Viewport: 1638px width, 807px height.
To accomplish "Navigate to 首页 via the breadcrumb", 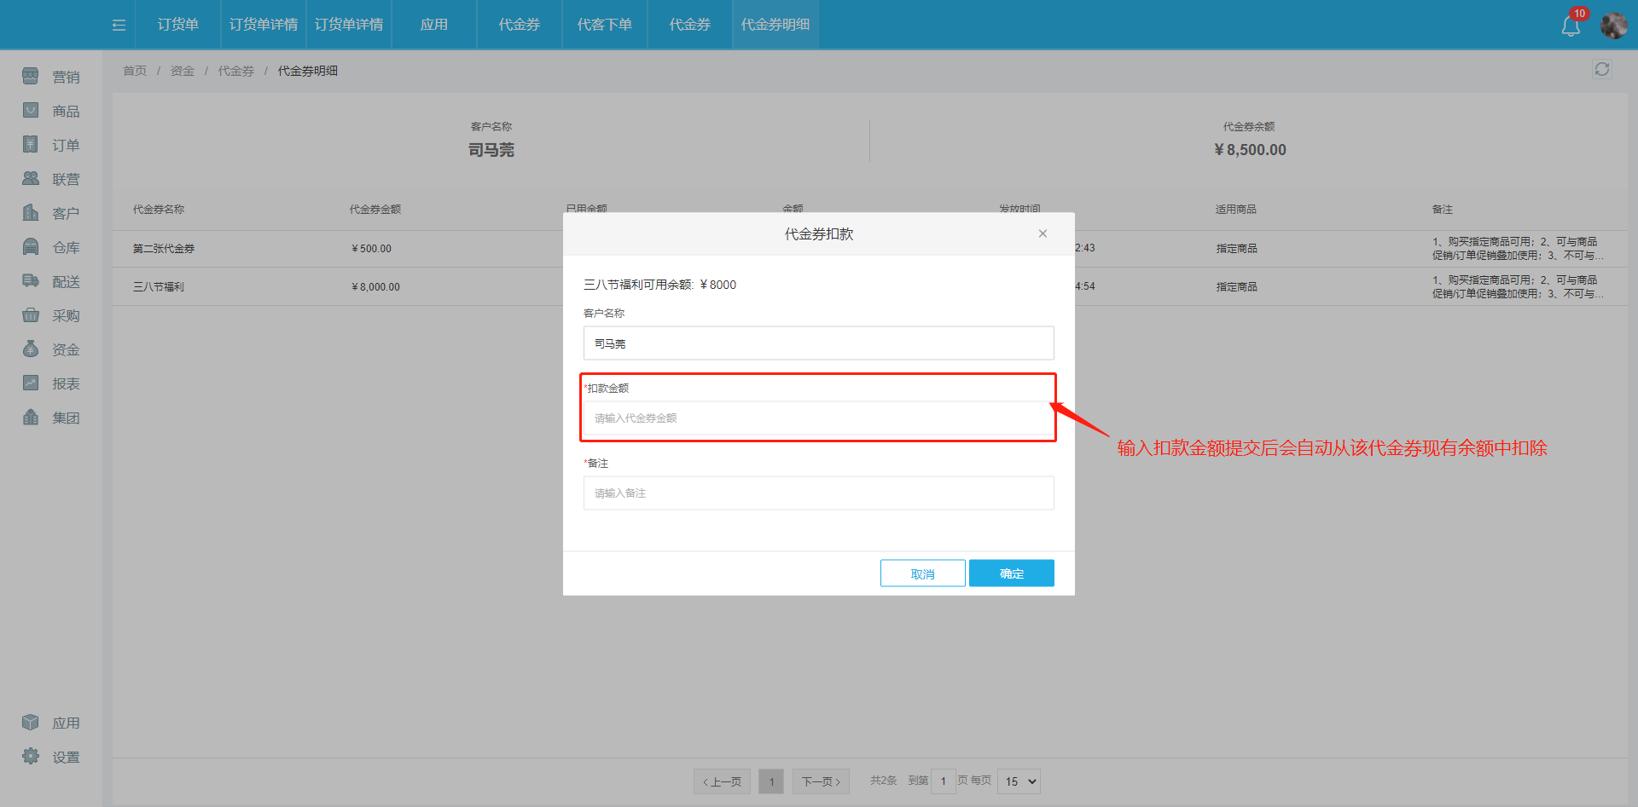I will point(134,70).
